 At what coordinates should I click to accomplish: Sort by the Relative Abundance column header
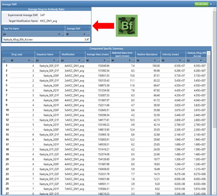pyautogui.click(x=148, y=54)
